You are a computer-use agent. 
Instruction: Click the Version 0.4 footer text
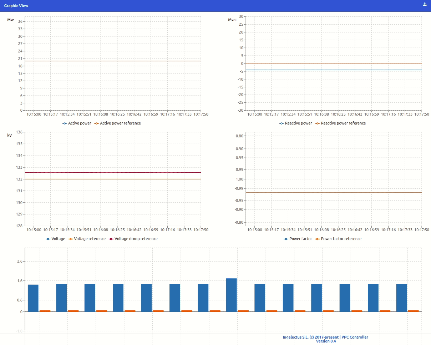pyautogui.click(x=326, y=341)
